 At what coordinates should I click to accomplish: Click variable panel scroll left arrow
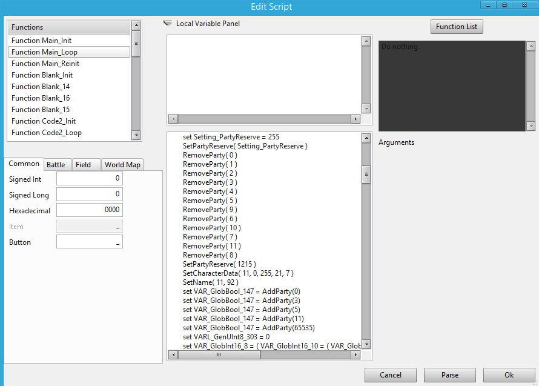click(x=173, y=119)
